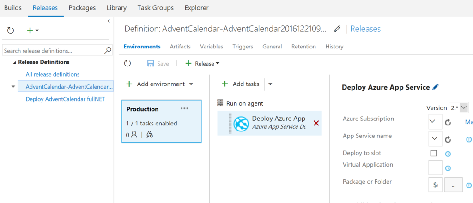The image size is (473, 203).
Task: Refresh the Azure Subscription list
Action: coord(448,122)
